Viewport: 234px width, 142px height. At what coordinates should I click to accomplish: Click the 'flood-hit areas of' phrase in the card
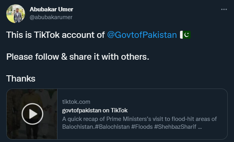click(194, 119)
